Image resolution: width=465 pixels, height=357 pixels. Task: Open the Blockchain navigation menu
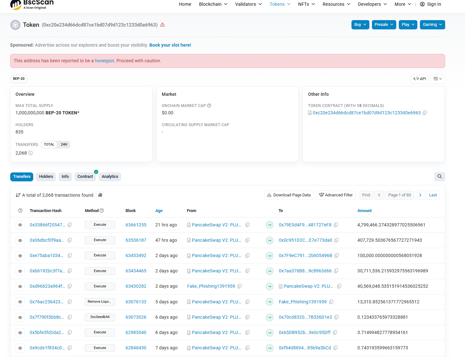(213, 4)
